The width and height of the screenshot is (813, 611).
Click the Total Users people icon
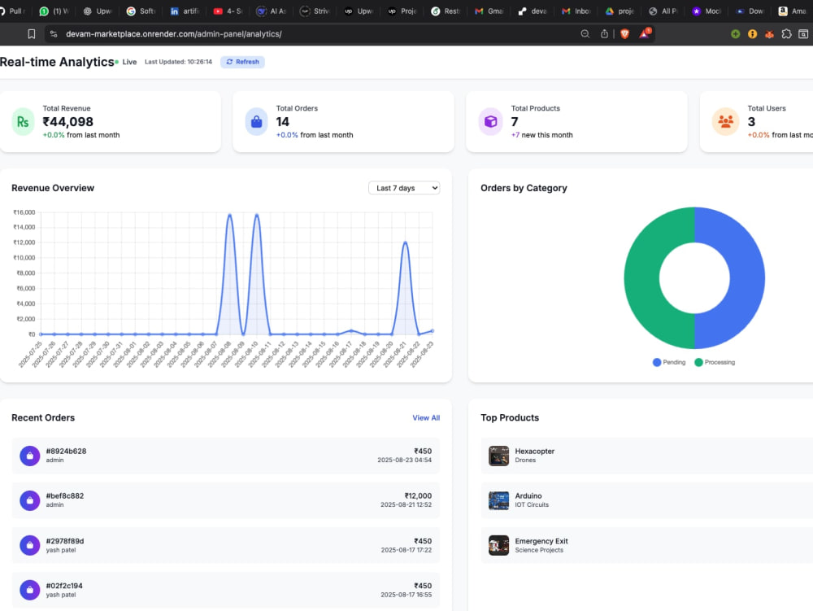(725, 122)
